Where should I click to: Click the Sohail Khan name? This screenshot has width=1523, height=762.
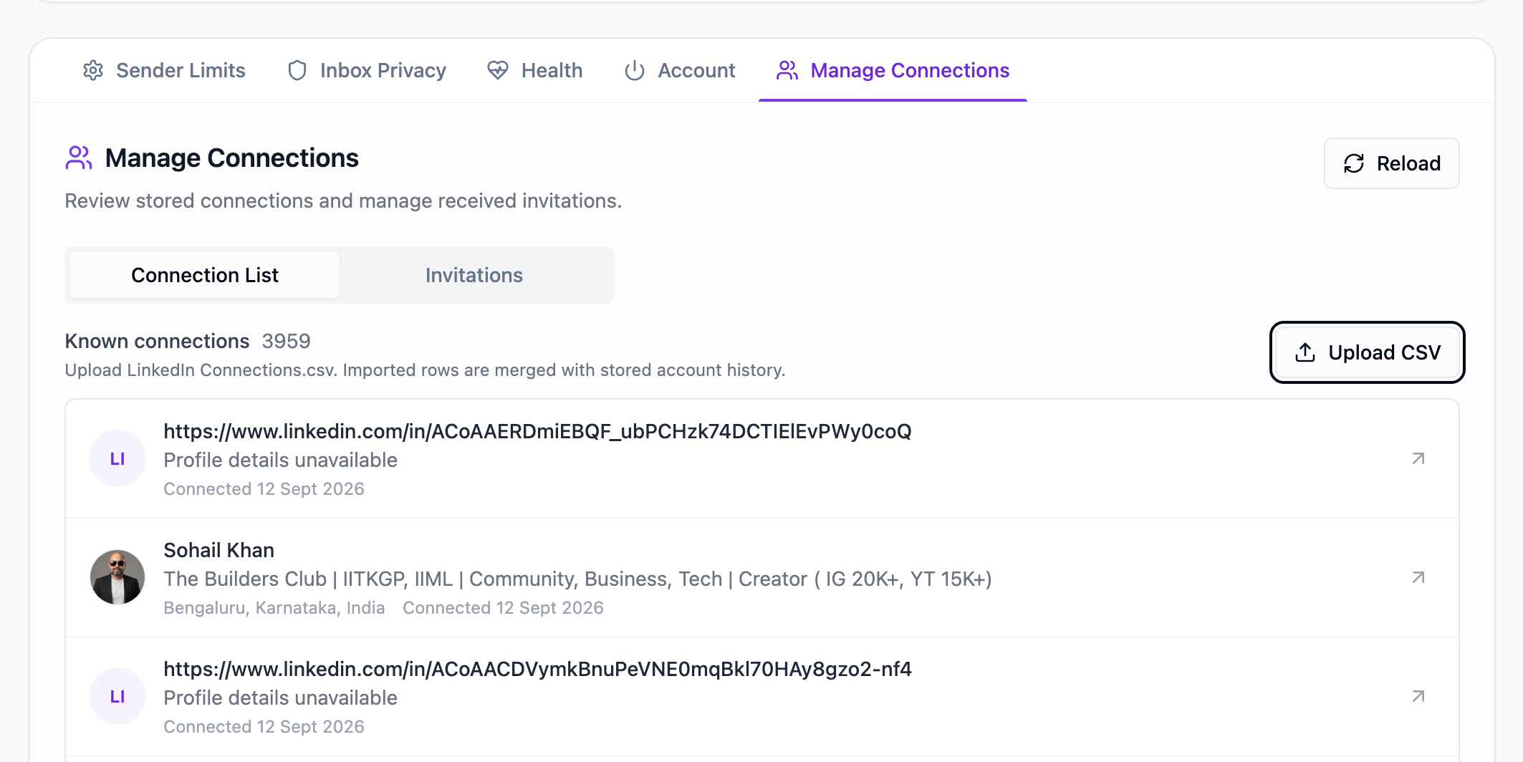coord(219,550)
